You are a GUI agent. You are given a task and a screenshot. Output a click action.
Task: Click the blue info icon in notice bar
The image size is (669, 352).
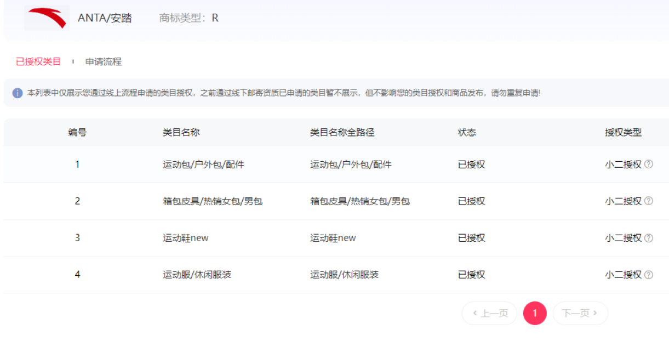[x=18, y=93]
